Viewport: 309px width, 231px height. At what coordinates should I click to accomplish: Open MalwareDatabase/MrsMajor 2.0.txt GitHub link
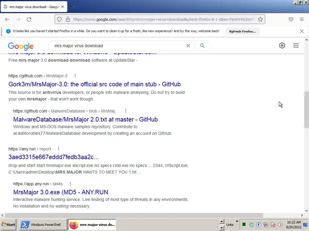click(85, 119)
